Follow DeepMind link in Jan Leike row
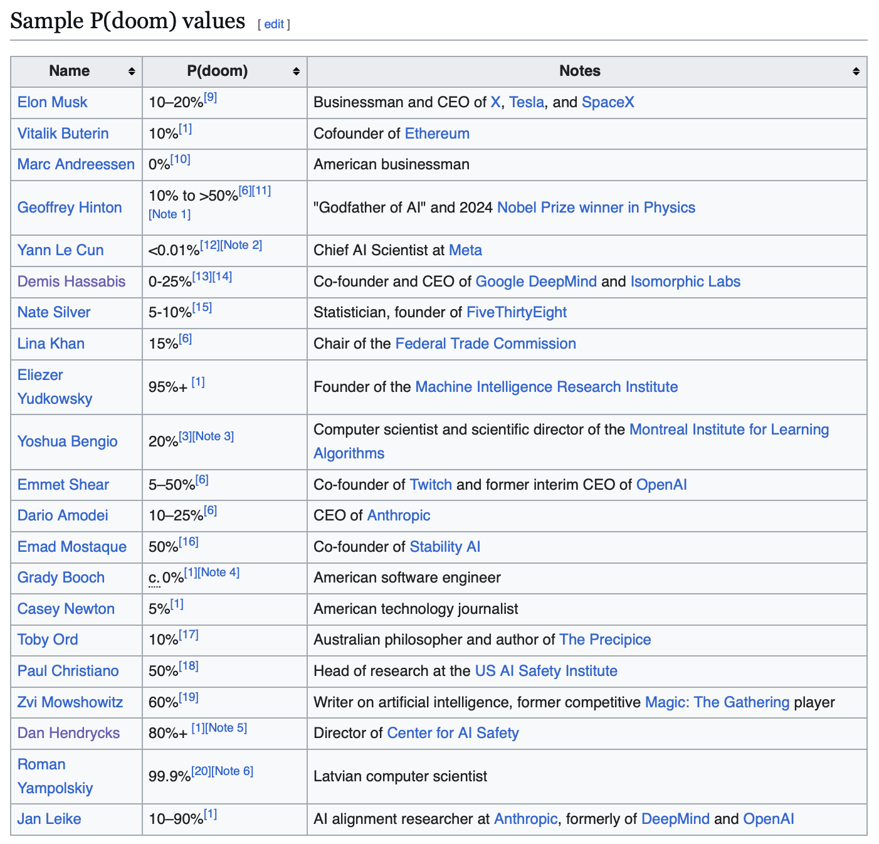Image resolution: width=879 pixels, height=844 pixels. [675, 819]
